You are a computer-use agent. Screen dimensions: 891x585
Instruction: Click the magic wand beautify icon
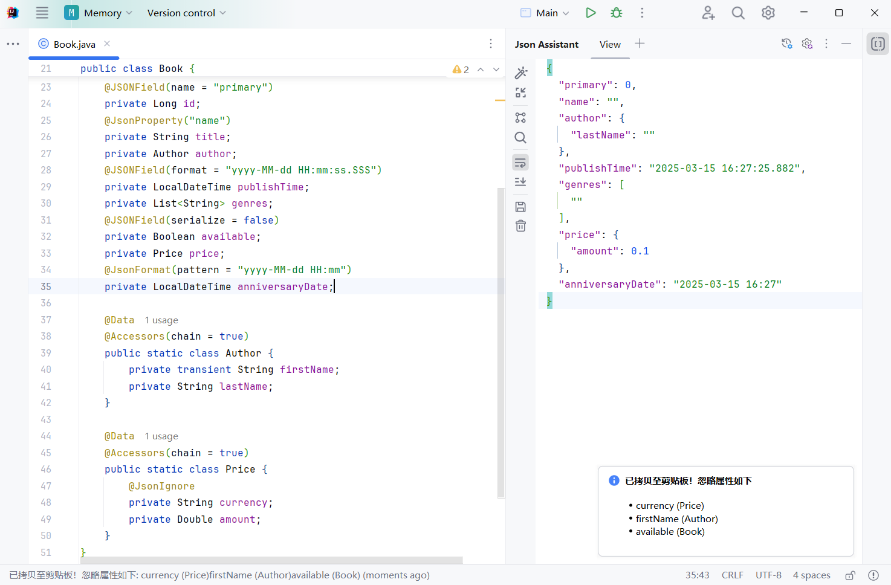pos(520,73)
